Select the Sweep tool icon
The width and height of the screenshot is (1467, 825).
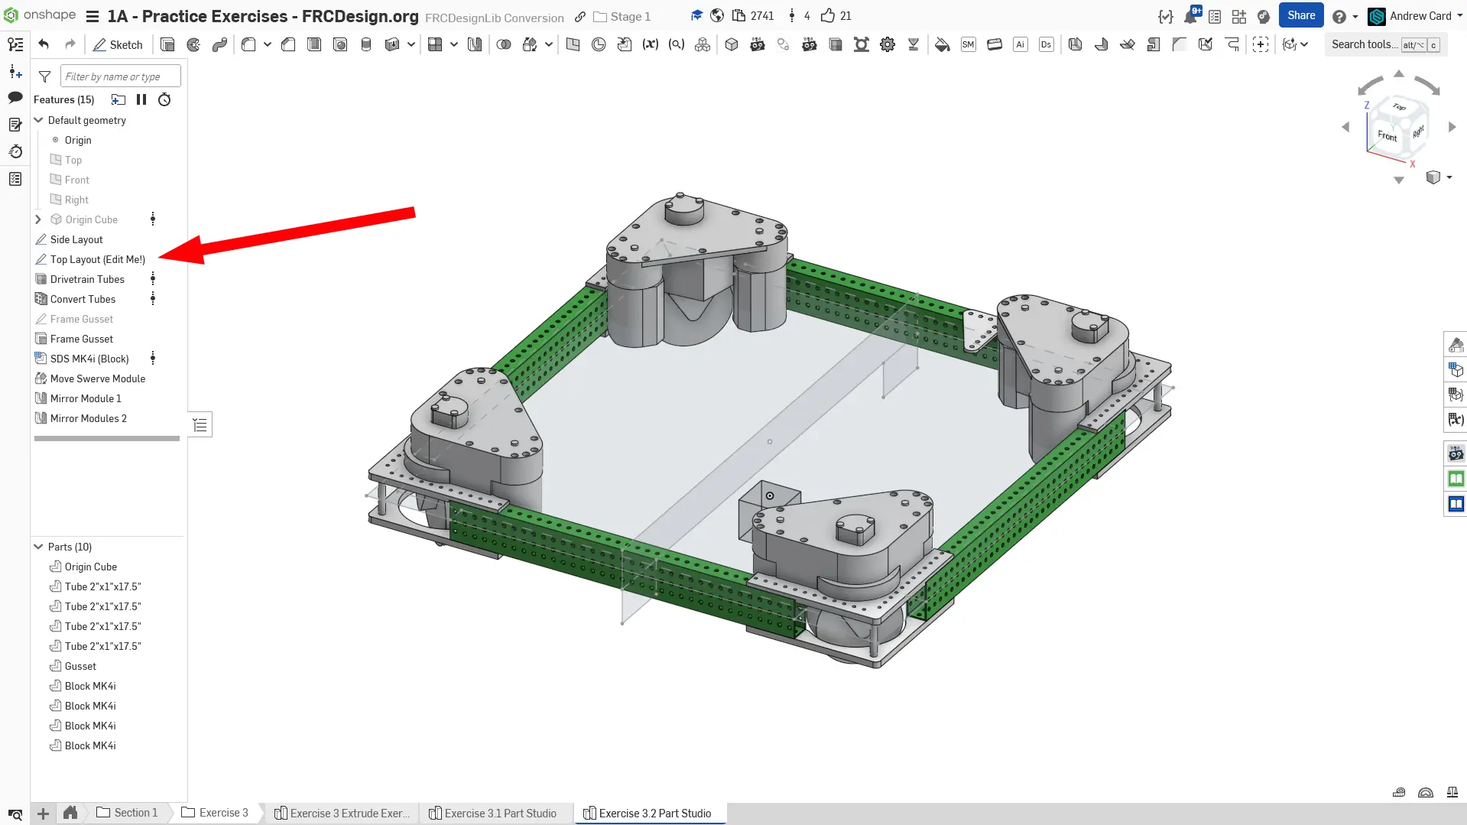219,44
